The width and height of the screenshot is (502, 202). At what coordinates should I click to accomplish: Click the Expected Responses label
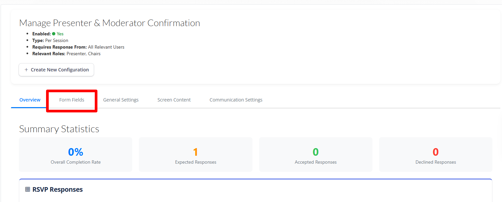pos(195,162)
